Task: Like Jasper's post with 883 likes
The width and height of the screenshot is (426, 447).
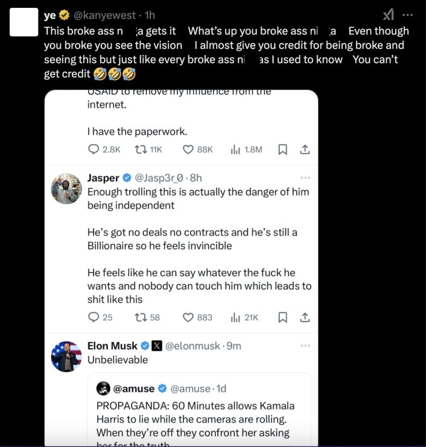Action: (x=188, y=317)
